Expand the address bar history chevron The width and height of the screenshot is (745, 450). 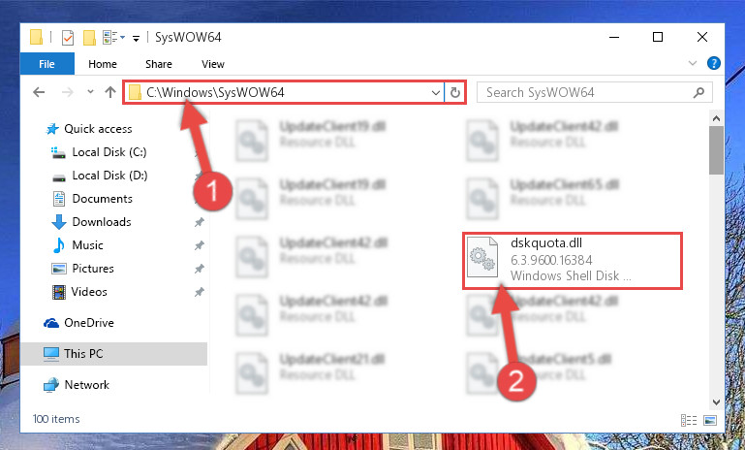(x=435, y=92)
